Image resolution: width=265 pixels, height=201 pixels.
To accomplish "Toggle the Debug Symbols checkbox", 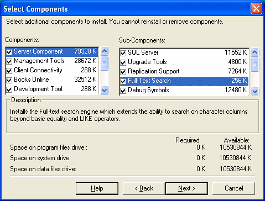I will (123, 91).
